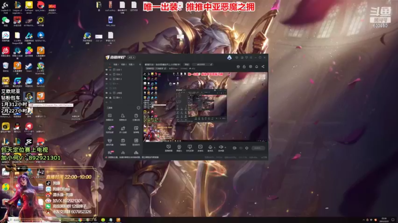Click the gift box icon above the preview
The height and width of the screenshot is (223, 398).
[251, 66]
